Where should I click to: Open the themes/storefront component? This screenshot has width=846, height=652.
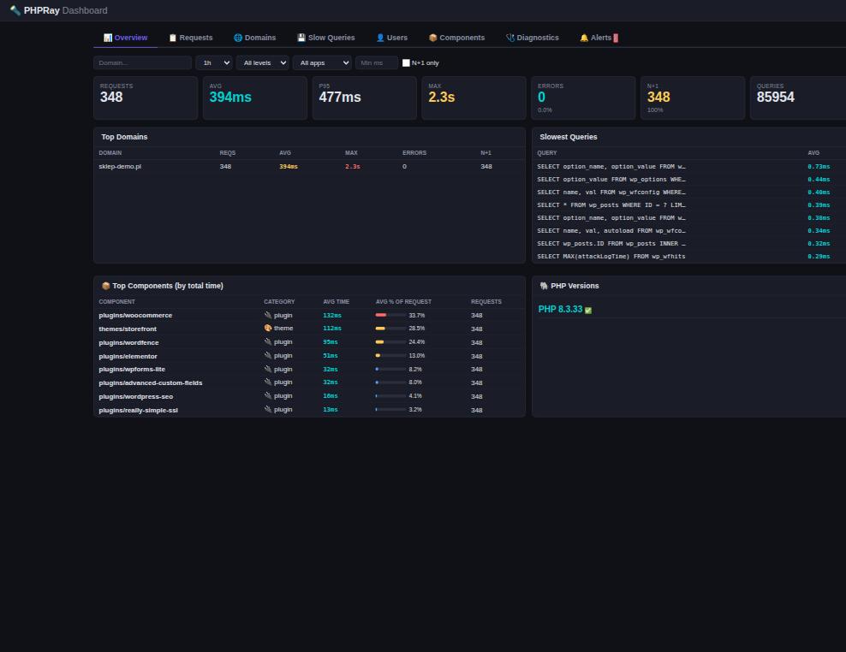pos(128,329)
